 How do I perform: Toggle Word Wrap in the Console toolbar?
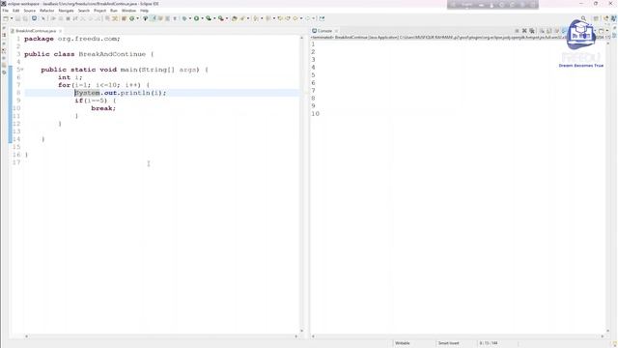point(556,31)
